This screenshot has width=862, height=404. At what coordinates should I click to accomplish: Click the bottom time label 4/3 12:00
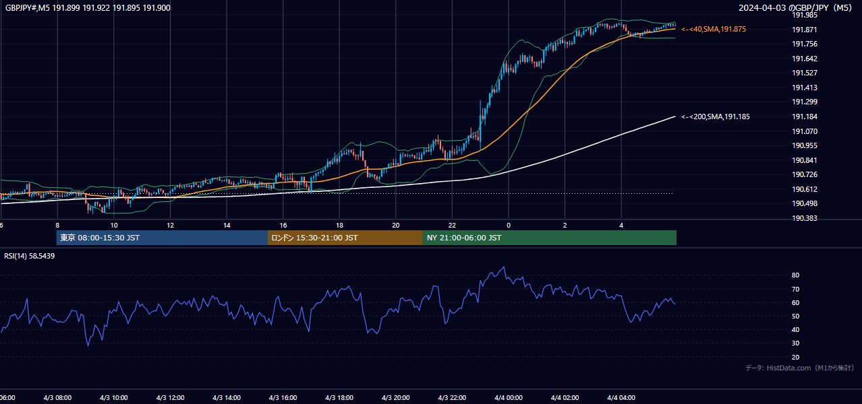click(x=170, y=398)
